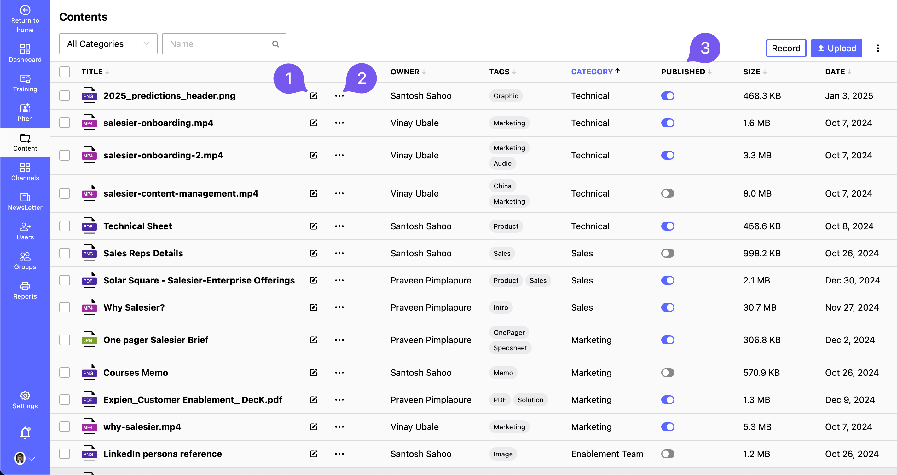This screenshot has width=897, height=475.
Task: Tick the select-all checkbox in header
Action: (x=65, y=72)
